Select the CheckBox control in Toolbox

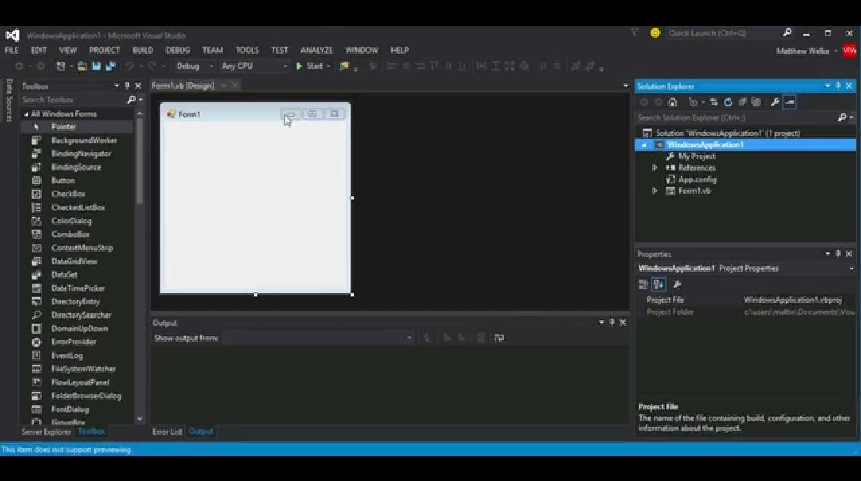tap(68, 194)
